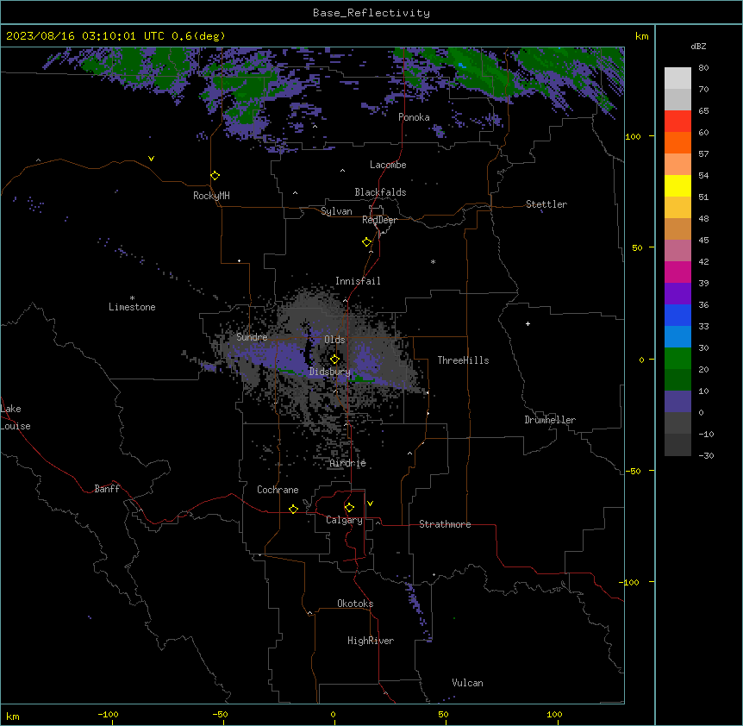
Task: Click the Cochrane town label
Action: click(x=278, y=490)
